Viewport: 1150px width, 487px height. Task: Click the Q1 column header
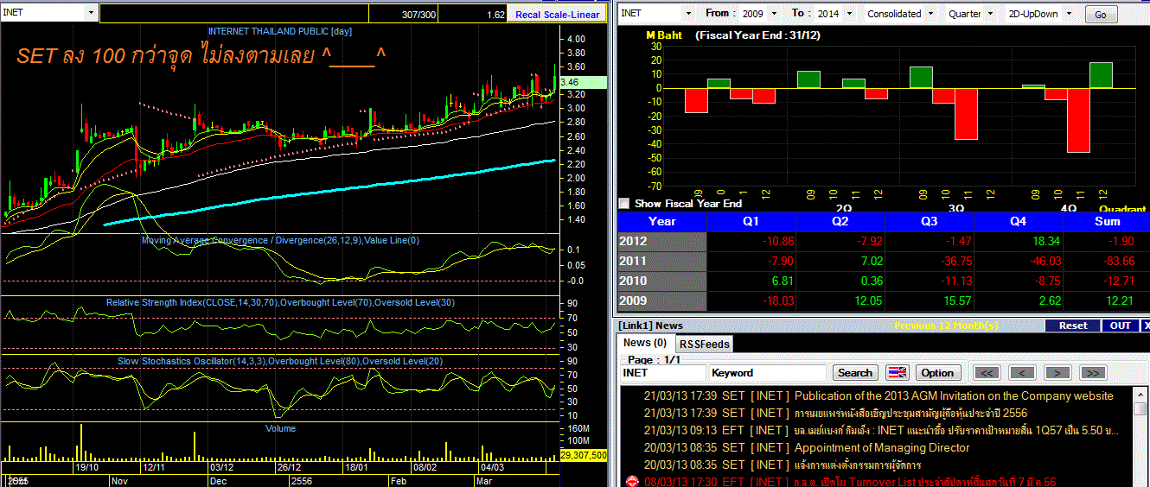[751, 221]
